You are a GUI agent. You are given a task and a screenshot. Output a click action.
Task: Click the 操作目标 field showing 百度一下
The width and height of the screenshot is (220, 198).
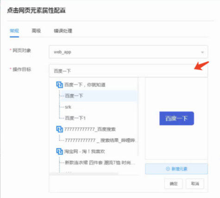(128, 71)
